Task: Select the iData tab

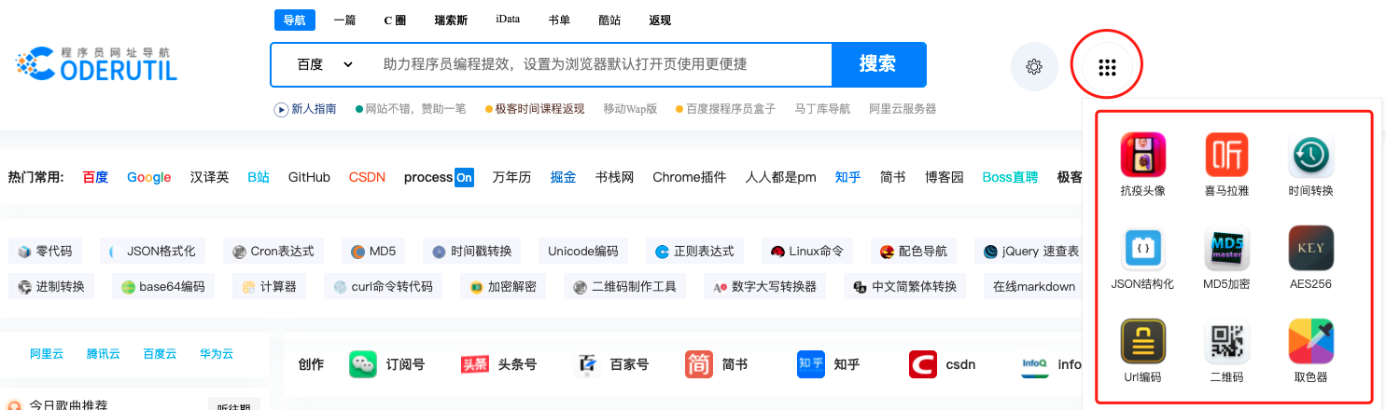Action: click(x=509, y=20)
